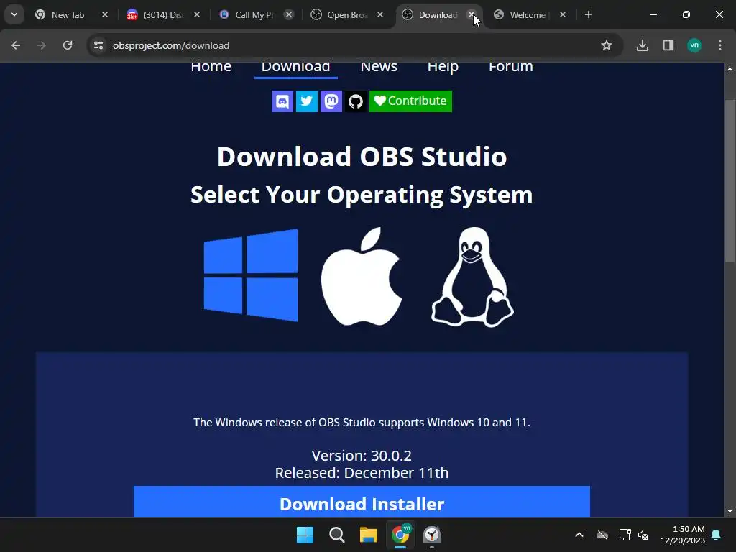
Task: Select the Linux penguin logo
Action: 472,277
